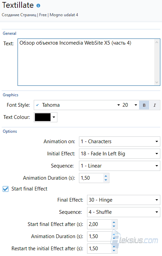Toggle Bold font style button
The height and width of the screenshot is (256, 162).
point(144,105)
